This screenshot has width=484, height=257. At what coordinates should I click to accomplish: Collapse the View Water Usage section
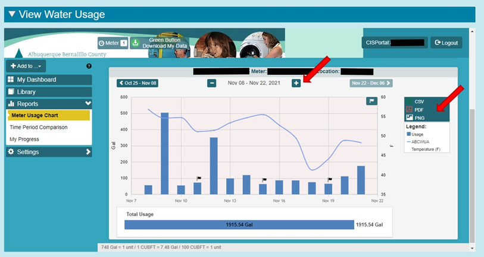point(12,14)
